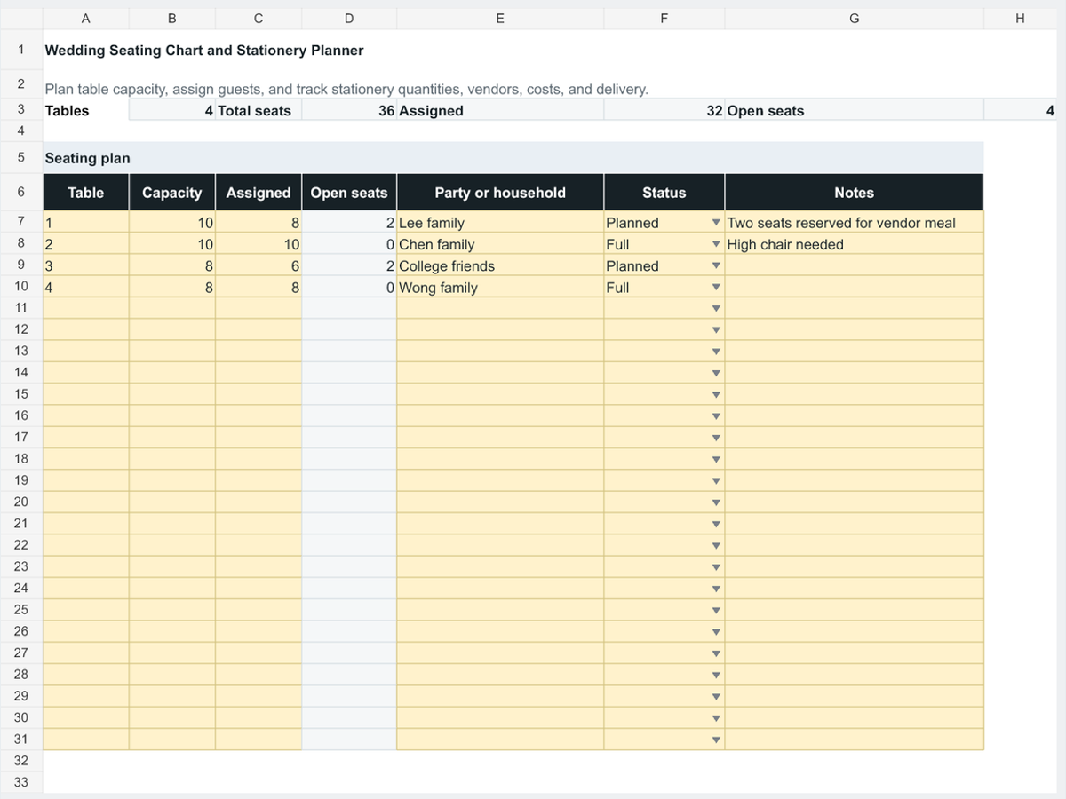Open the Status dropdown arrow in row 20
The width and height of the screenshot is (1066, 799).
(x=716, y=502)
